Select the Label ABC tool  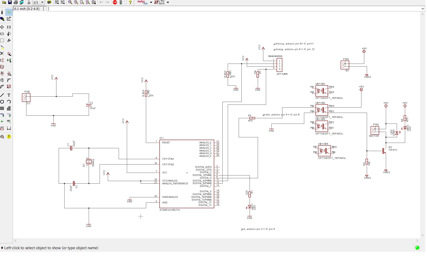tap(9, 122)
